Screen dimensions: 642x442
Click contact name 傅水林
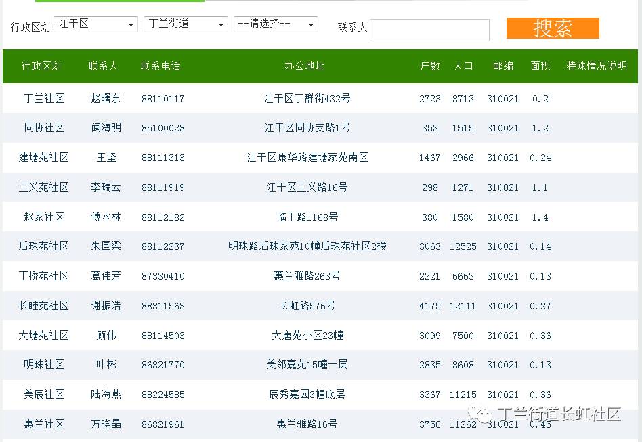[x=106, y=217]
